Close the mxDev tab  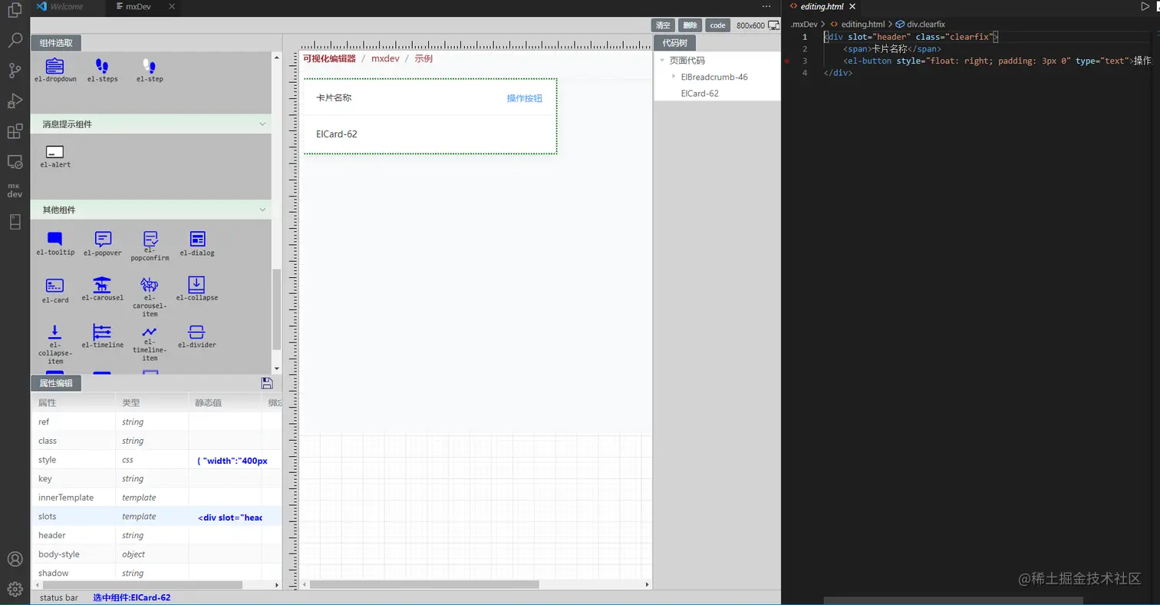pos(171,6)
